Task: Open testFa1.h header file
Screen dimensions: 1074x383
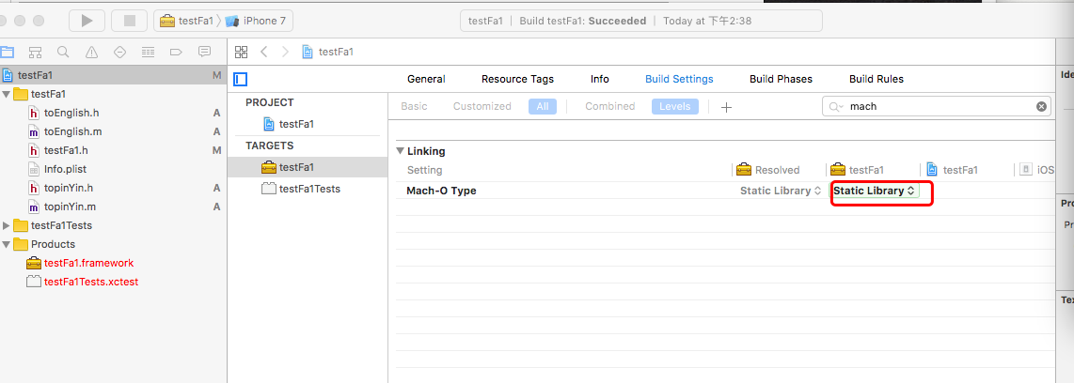Action: pyautogui.click(x=66, y=150)
